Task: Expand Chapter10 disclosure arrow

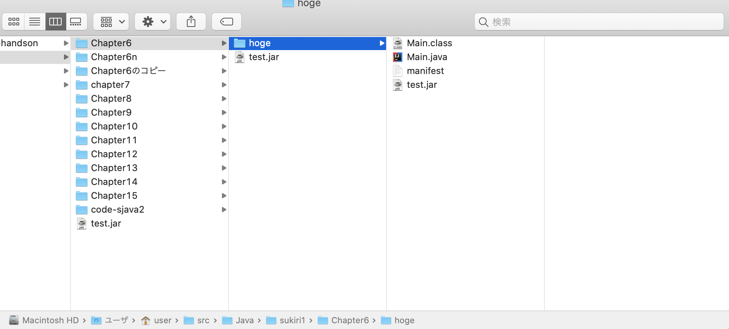Action: click(224, 126)
